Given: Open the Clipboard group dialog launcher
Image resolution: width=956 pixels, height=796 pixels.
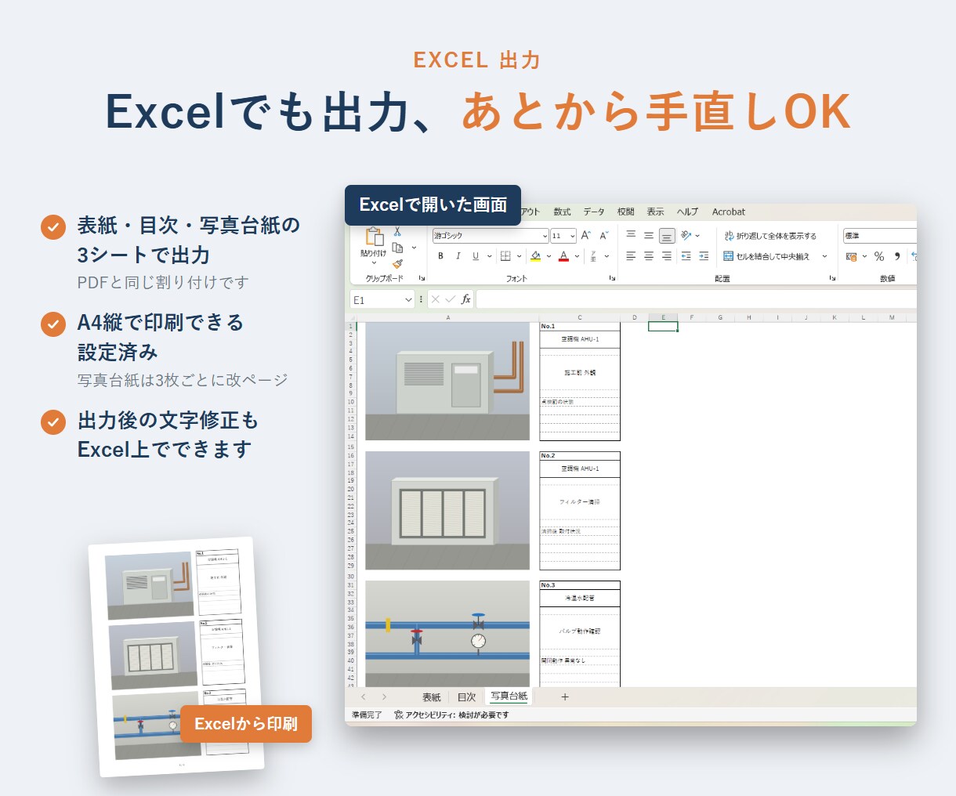Looking at the screenshot, I should [422, 278].
